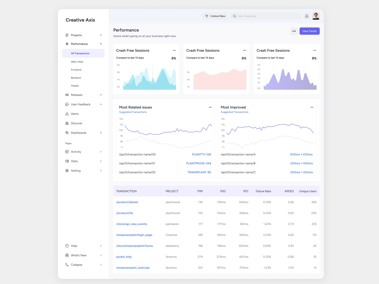Image resolution: width=379 pixels, height=284 pixels.
Task: Click the Performance lightning bolt icon
Action: (67, 44)
